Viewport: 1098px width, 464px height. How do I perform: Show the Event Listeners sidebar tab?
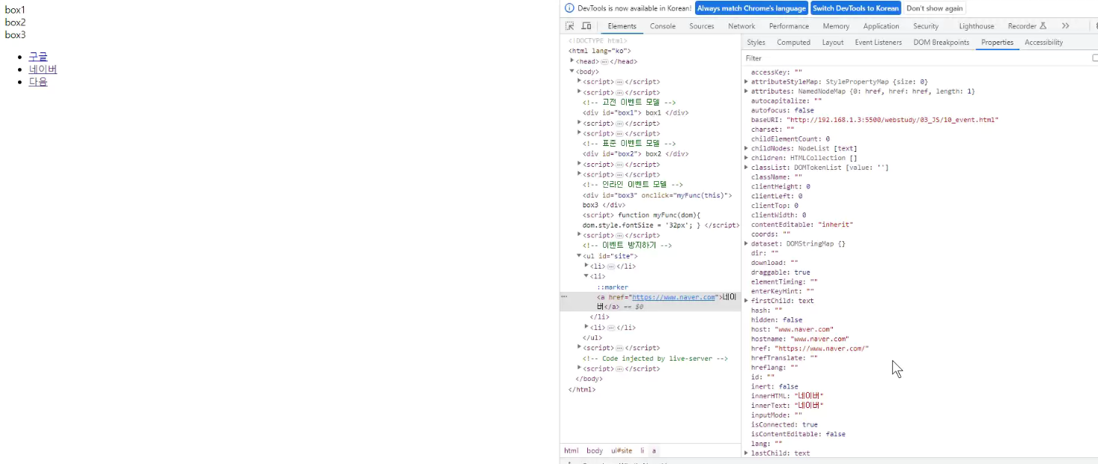click(878, 43)
